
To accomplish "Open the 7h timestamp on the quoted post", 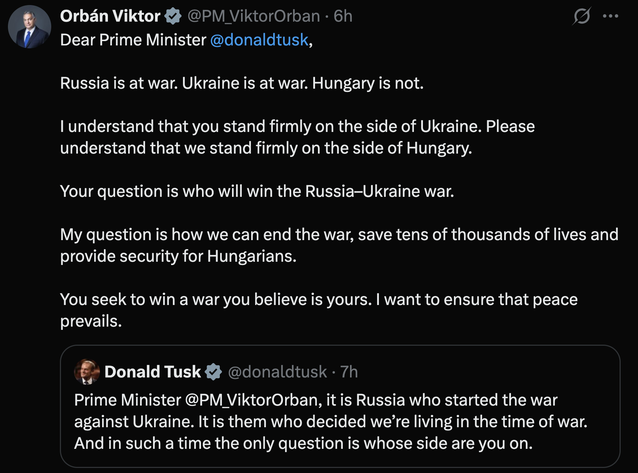I will (349, 372).
